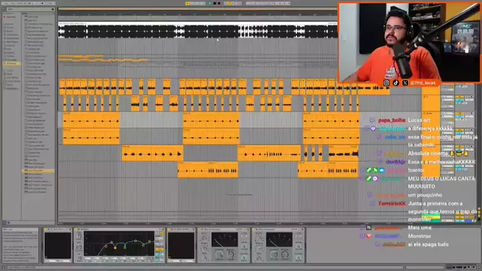Screen dimensions: 482x271
Task: Click the Instagram icon under the webcam
Action: point(386,82)
